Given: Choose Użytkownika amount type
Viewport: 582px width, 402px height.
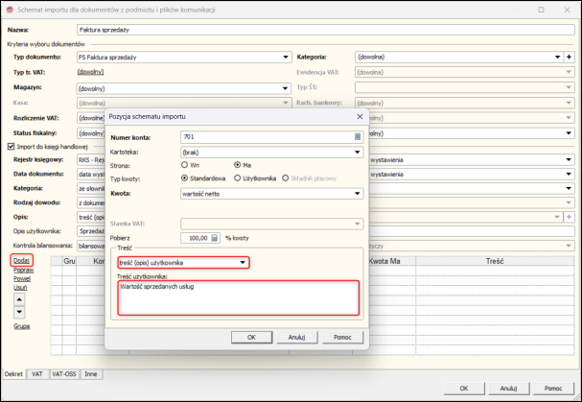Looking at the screenshot, I should [238, 178].
